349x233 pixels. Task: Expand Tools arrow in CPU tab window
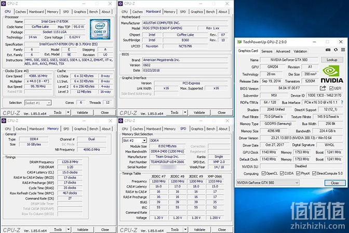click(69, 112)
